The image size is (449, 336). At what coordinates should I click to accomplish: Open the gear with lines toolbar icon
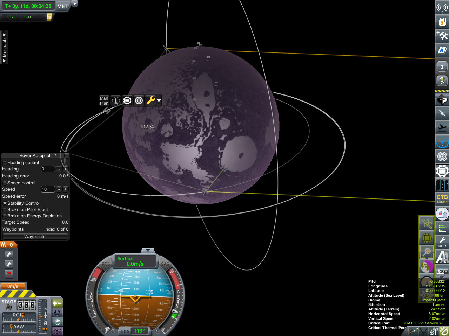coord(442,170)
